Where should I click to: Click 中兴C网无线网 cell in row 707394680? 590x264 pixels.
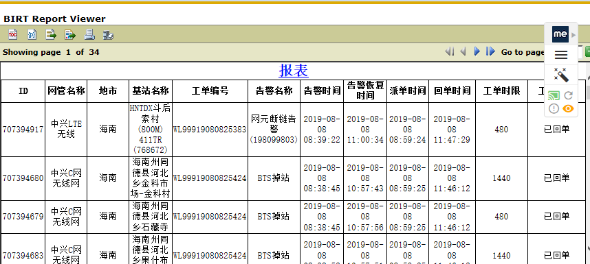[66, 178]
